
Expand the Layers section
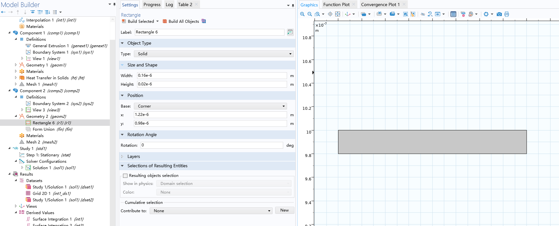[122, 156]
